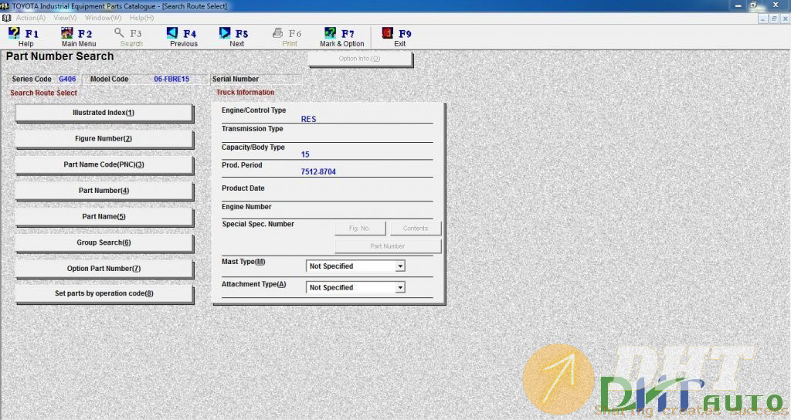Search by Part Number(4)
Image resolution: width=791 pixels, height=420 pixels.
[104, 191]
